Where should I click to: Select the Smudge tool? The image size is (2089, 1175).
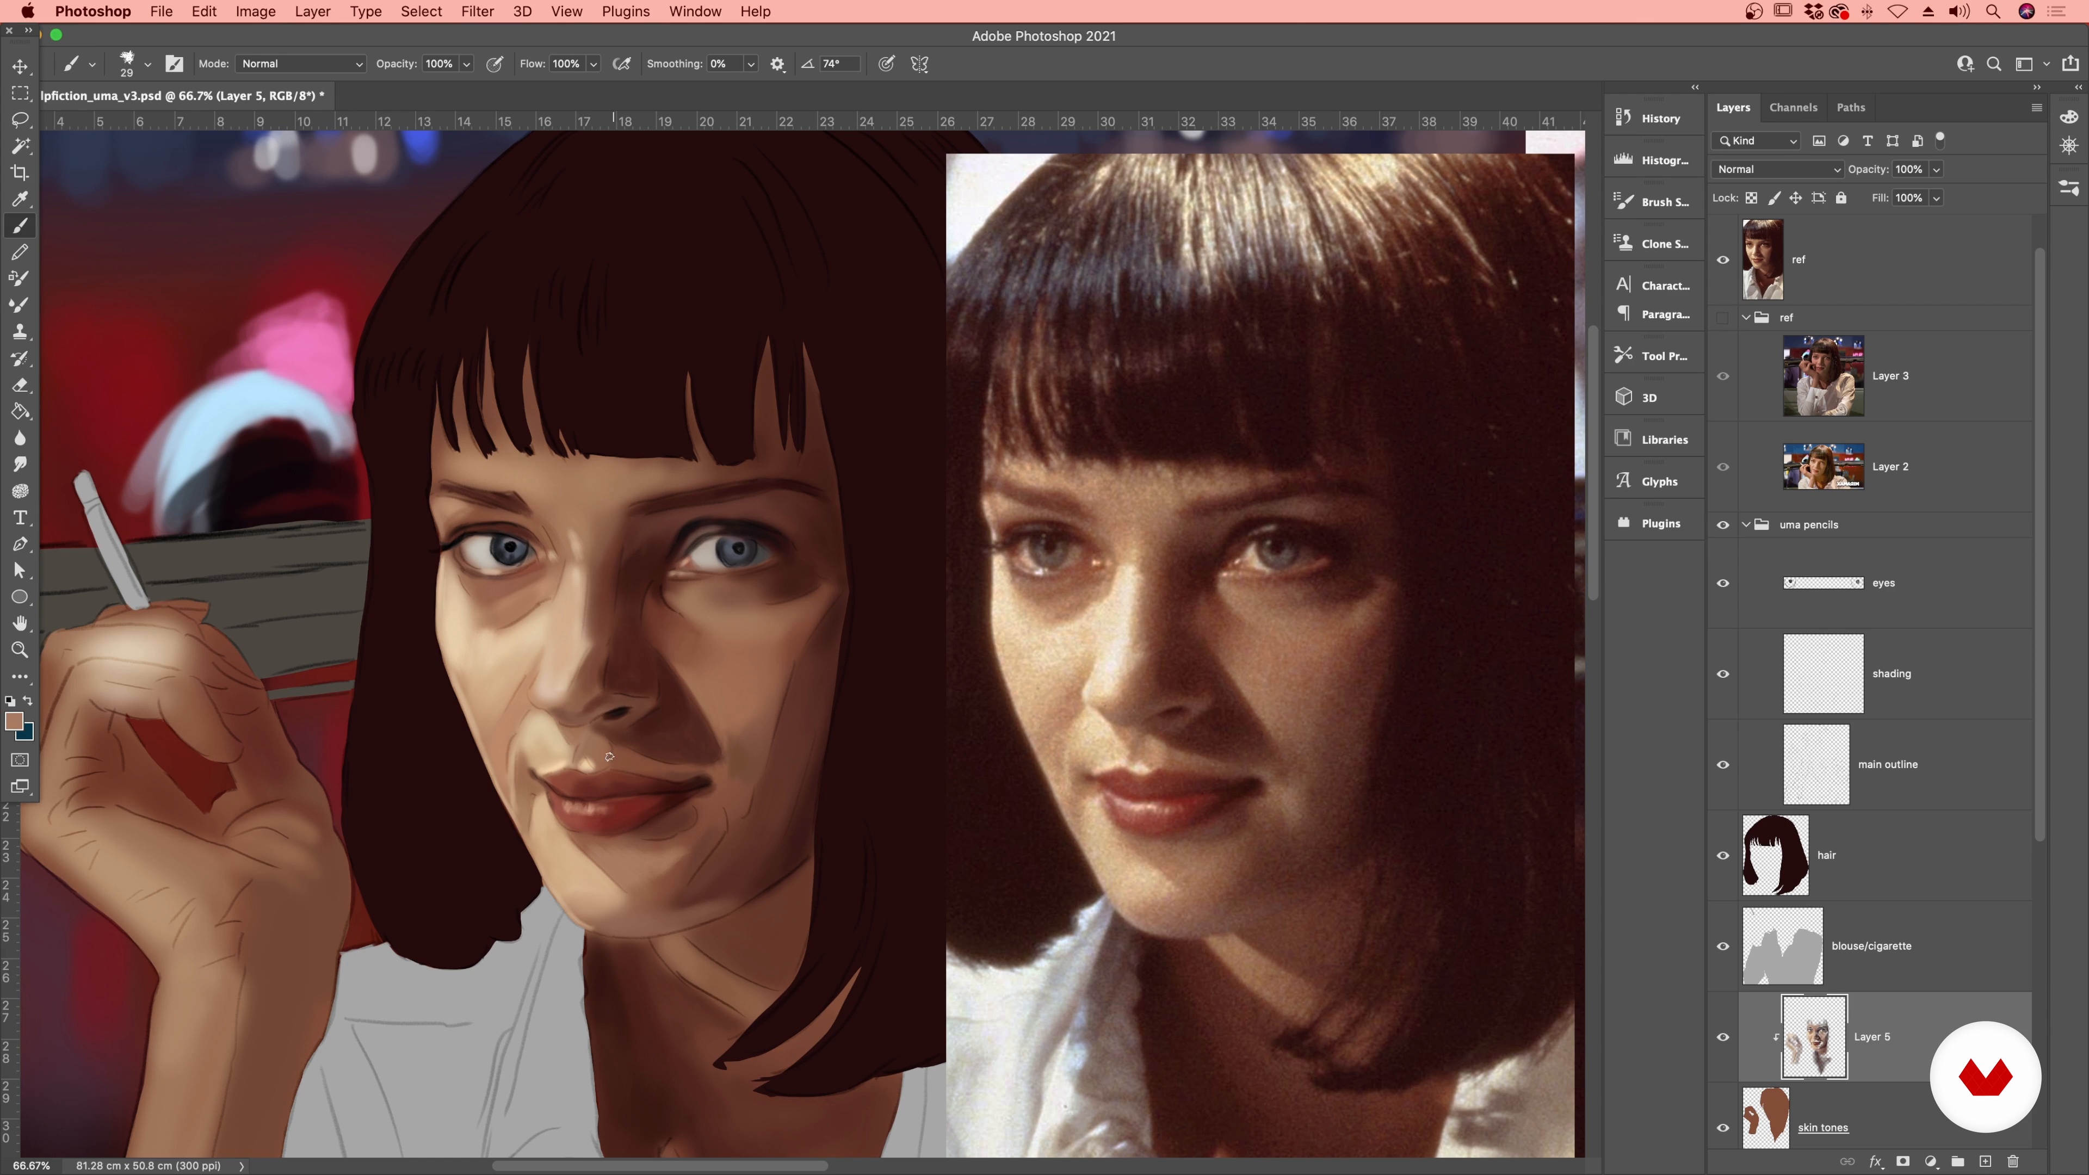[x=20, y=465]
